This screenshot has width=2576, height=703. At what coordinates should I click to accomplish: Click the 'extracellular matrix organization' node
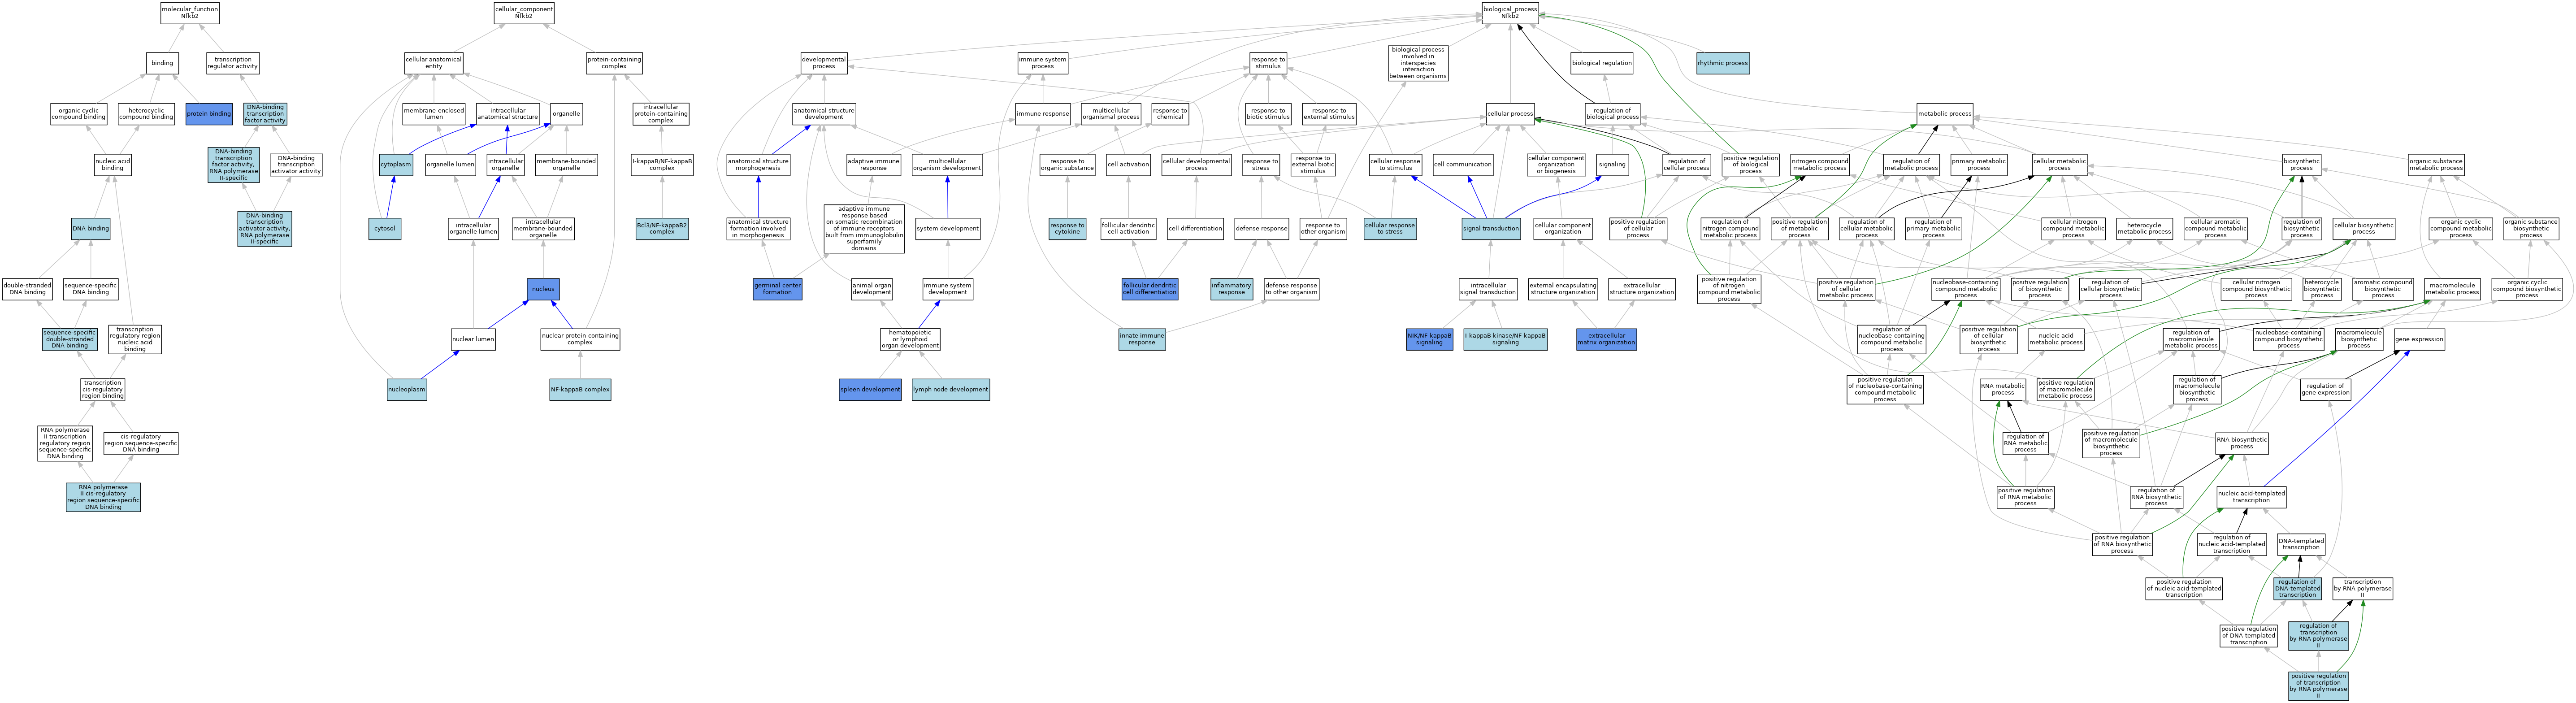click(x=1606, y=339)
